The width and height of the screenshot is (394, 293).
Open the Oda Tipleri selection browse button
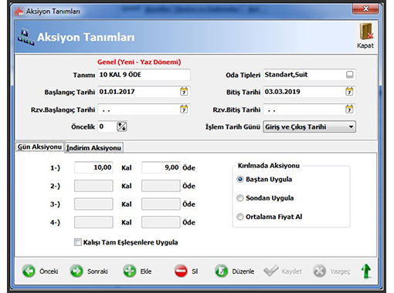coord(349,75)
